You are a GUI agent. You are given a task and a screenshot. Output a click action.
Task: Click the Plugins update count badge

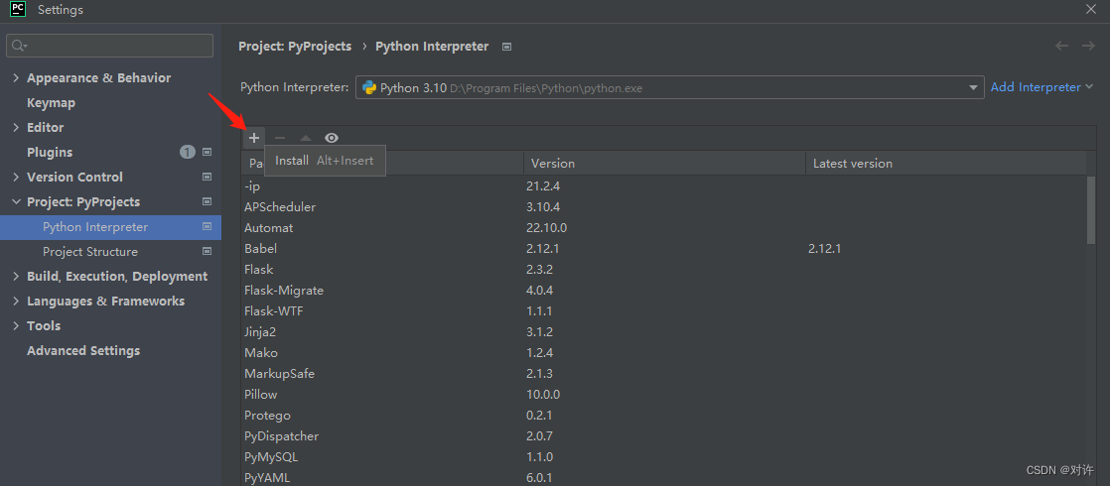click(188, 152)
